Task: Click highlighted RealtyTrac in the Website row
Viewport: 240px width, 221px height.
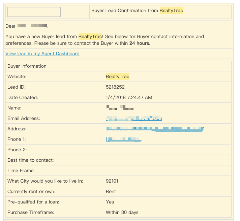Action: coord(117,76)
